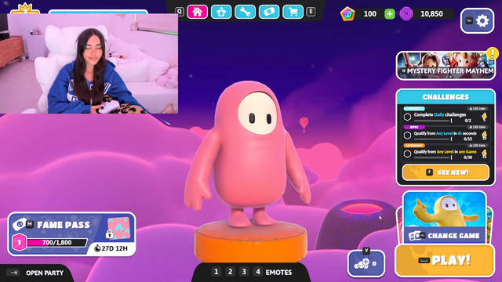Open the Fame Pass panel
502x282 pixels.
coord(71,234)
